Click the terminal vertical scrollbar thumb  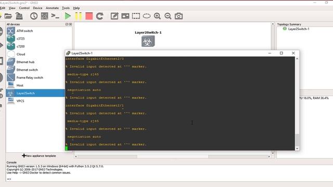point(297,140)
